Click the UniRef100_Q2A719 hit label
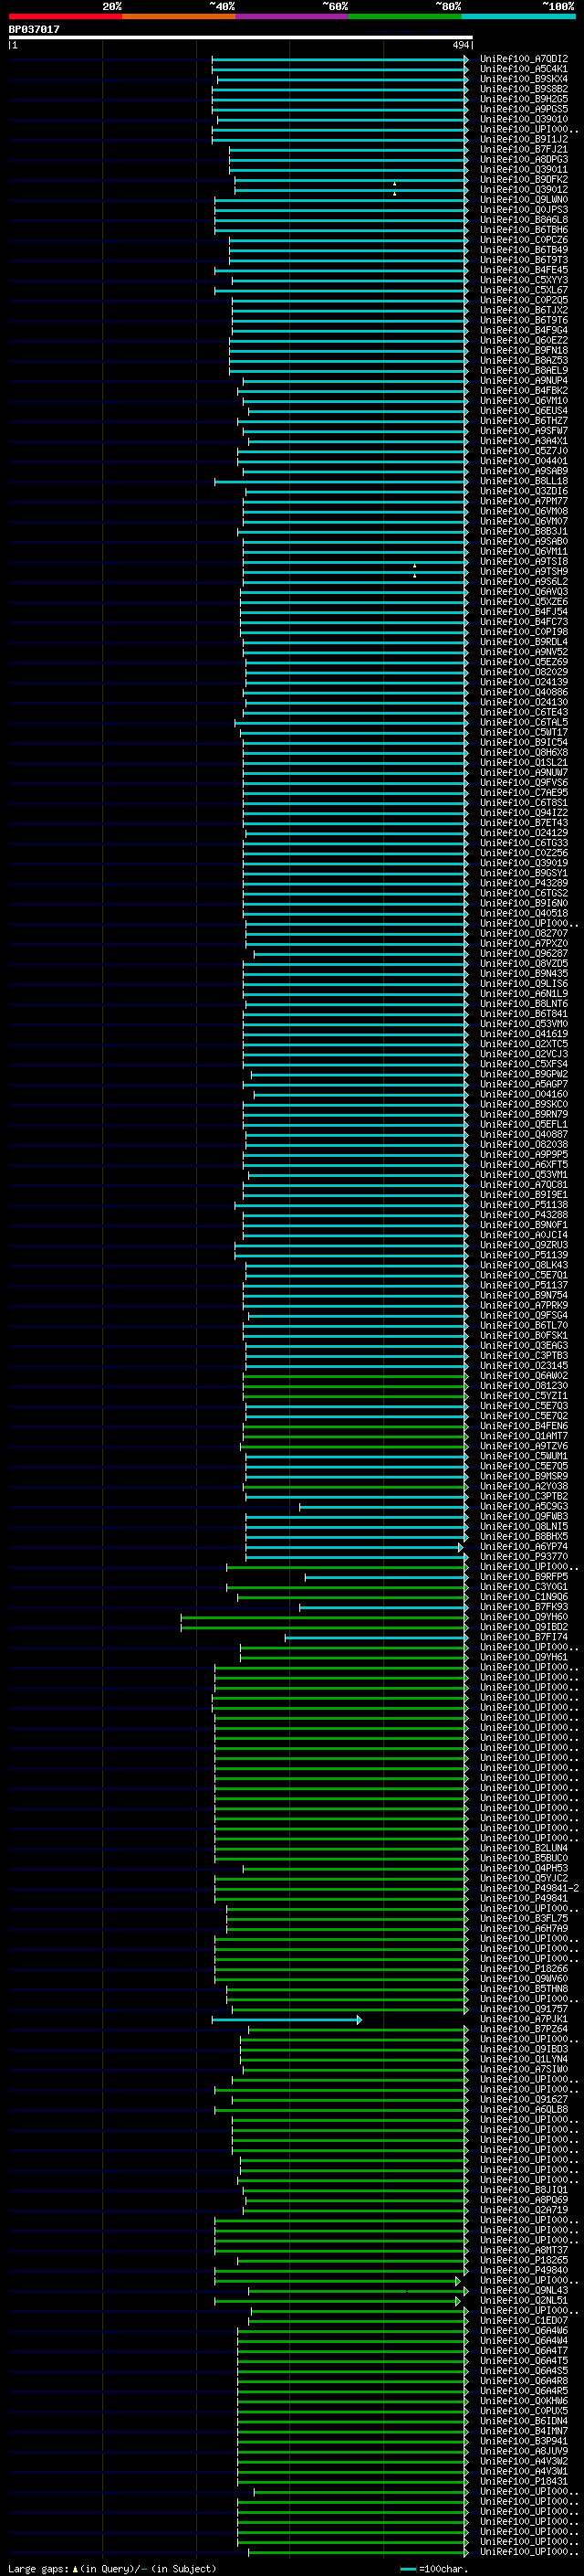584x2576 pixels. pos(524,2210)
